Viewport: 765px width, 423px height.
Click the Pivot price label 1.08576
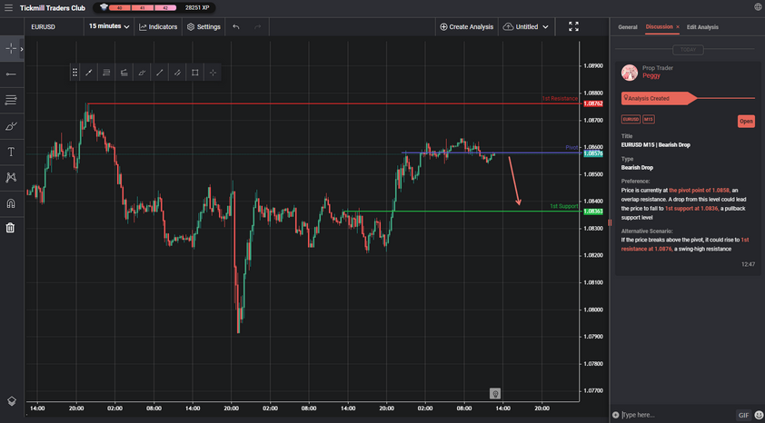[592, 153]
